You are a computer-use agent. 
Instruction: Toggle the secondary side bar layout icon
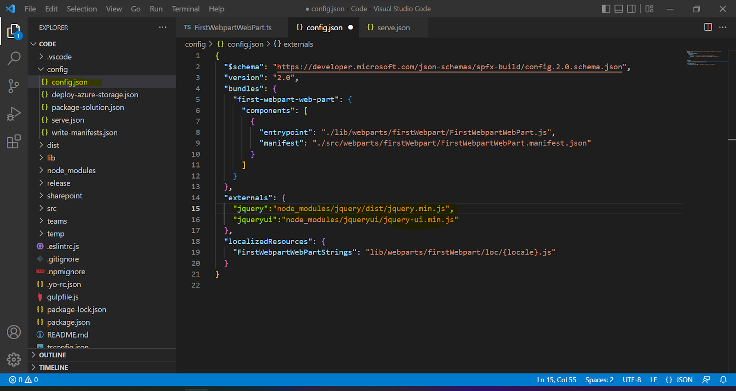point(632,9)
